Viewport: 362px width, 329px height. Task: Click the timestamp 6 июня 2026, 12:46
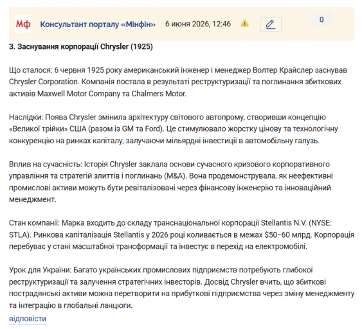pos(198,24)
